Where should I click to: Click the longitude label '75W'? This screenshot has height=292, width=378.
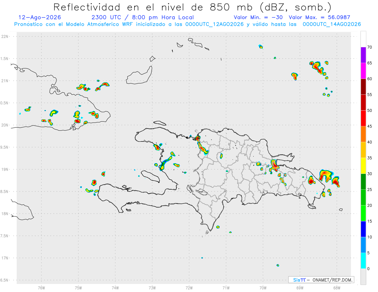point(78,288)
